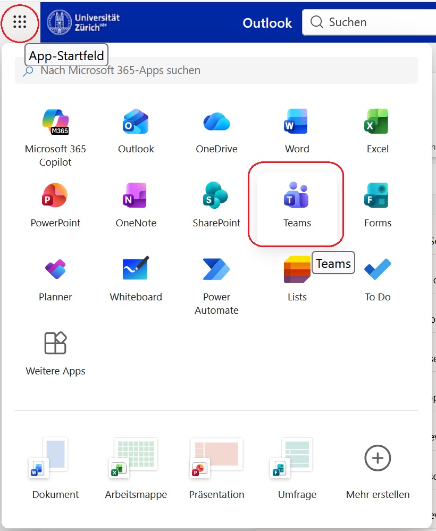Open the Teams app
This screenshot has width=436, height=531.
[x=296, y=202]
